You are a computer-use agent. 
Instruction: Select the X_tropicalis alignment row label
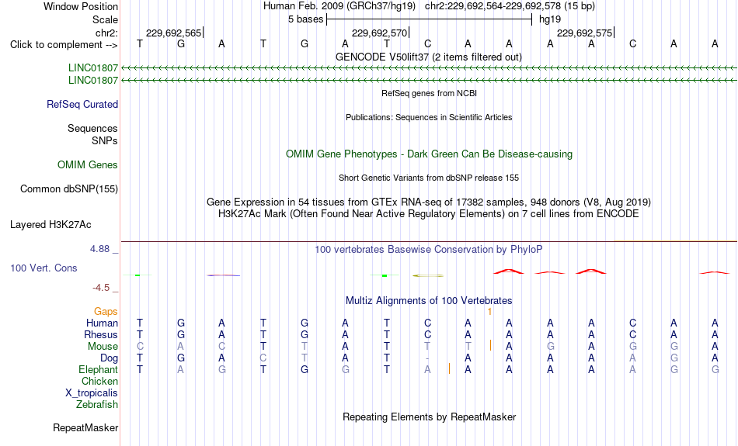tap(92, 393)
